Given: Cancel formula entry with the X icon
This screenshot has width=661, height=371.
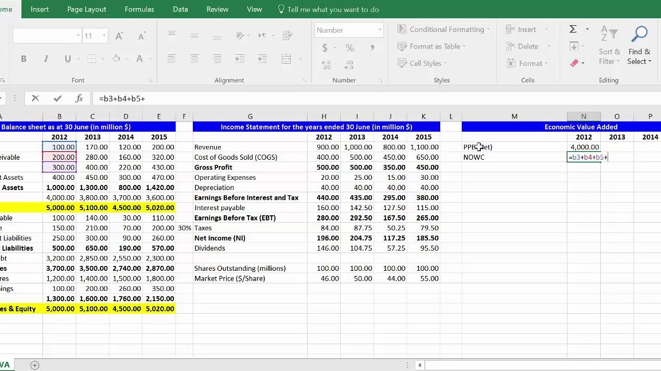Looking at the screenshot, I should [36, 98].
